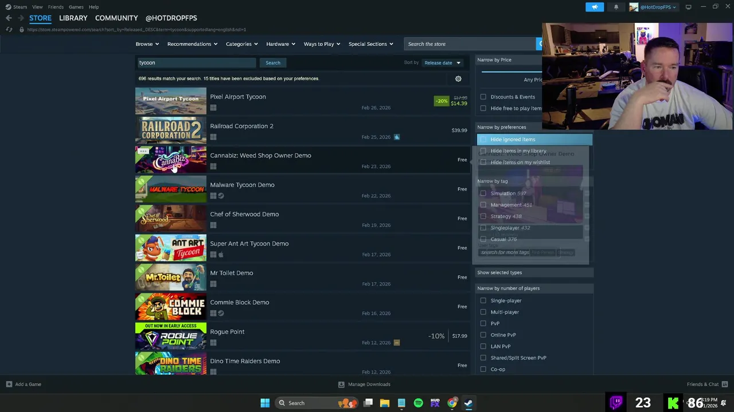This screenshot has width=734, height=412.
Task: Click the tycoon search term field
Action: point(196,63)
